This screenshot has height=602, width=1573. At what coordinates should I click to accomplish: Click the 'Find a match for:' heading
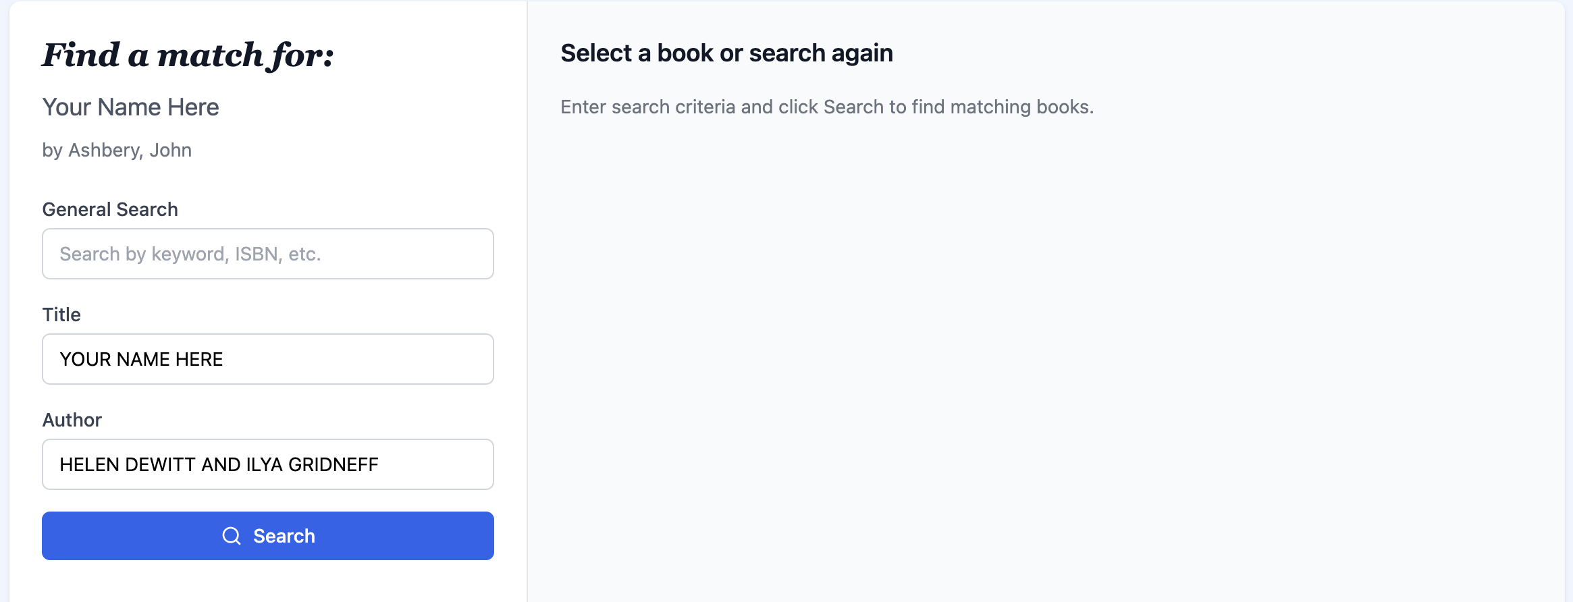click(187, 55)
